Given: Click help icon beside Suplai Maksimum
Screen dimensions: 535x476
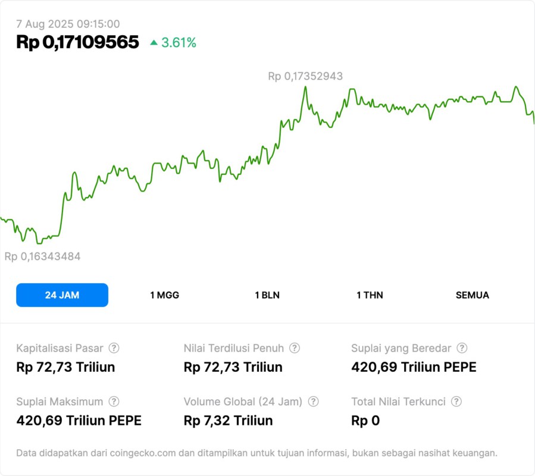Looking at the screenshot, I should pyautogui.click(x=114, y=402).
